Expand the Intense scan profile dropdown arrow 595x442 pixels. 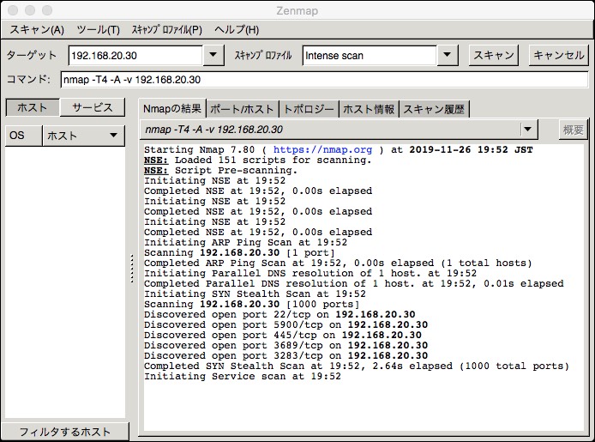point(447,56)
